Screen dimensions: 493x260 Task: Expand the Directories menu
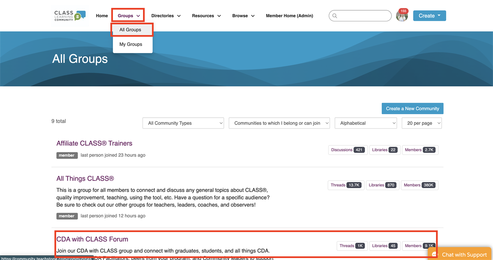click(x=166, y=16)
